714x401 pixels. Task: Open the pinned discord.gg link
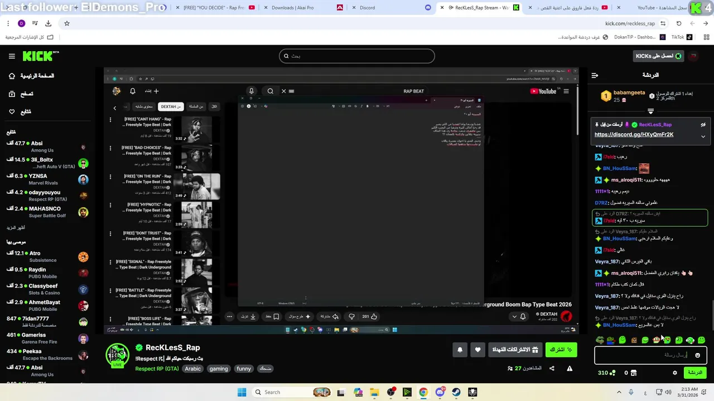634,135
